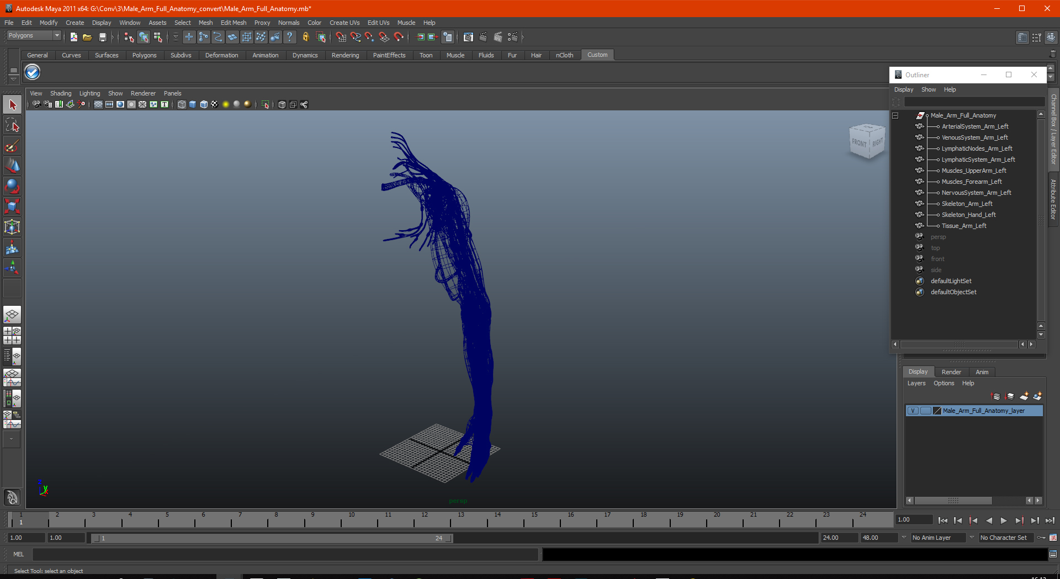Click the Universal Manipulator tool

(12, 227)
